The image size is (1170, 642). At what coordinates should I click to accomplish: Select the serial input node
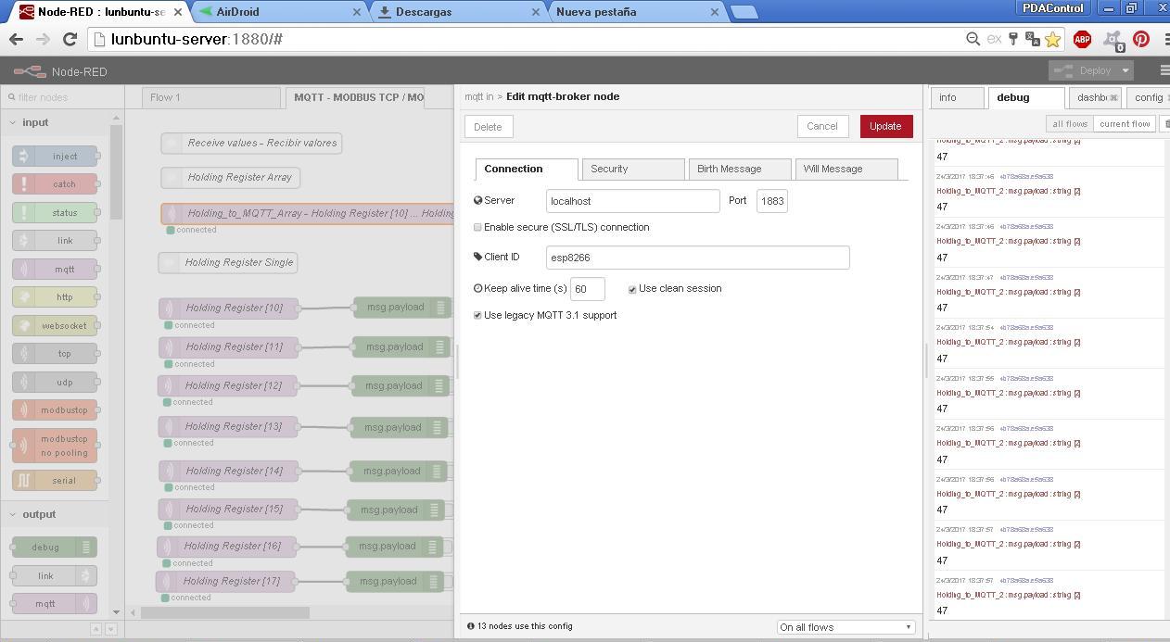[56, 481]
